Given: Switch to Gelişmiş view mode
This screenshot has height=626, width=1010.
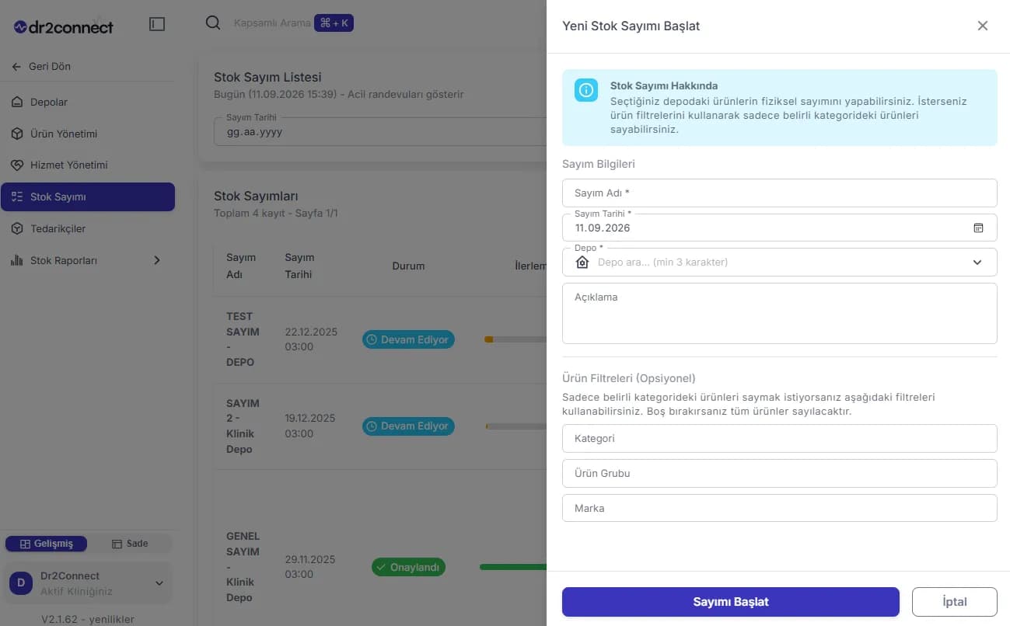Looking at the screenshot, I should pyautogui.click(x=46, y=544).
